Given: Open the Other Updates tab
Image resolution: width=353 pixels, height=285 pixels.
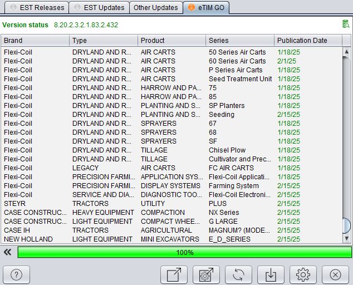Looking at the screenshot, I should pos(156,8).
